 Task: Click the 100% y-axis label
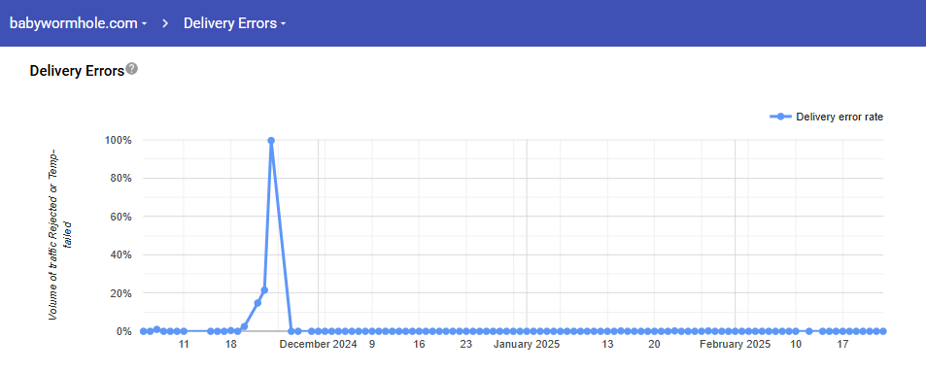[x=119, y=141]
